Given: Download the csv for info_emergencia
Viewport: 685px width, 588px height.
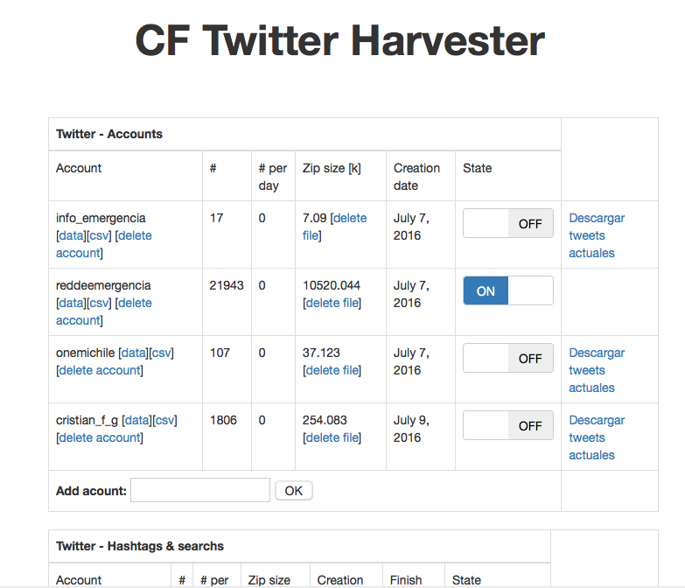Looking at the screenshot, I should tap(100, 235).
